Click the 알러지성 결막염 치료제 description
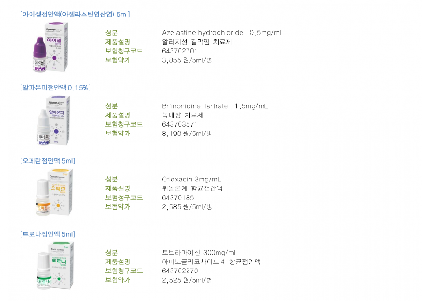Image resolution: width=422 pixels, height=301 pixels. (x=197, y=42)
